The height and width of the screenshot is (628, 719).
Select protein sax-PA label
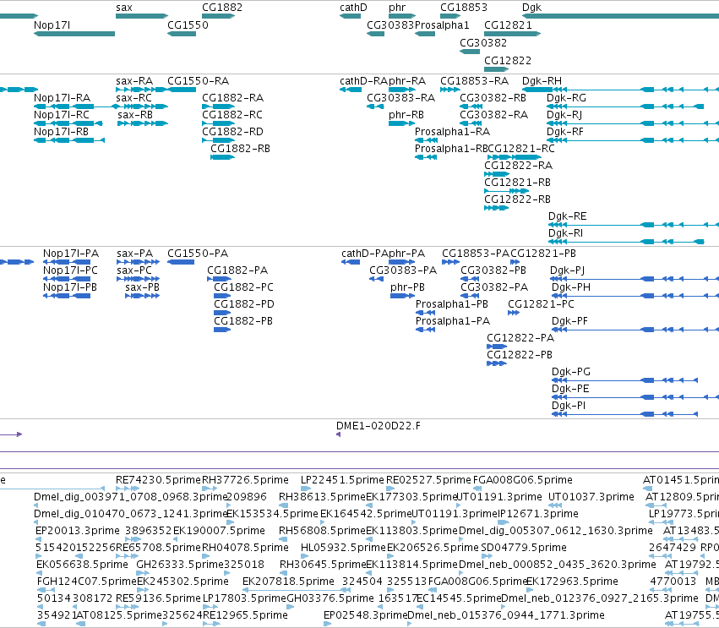[x=135, y=254]
